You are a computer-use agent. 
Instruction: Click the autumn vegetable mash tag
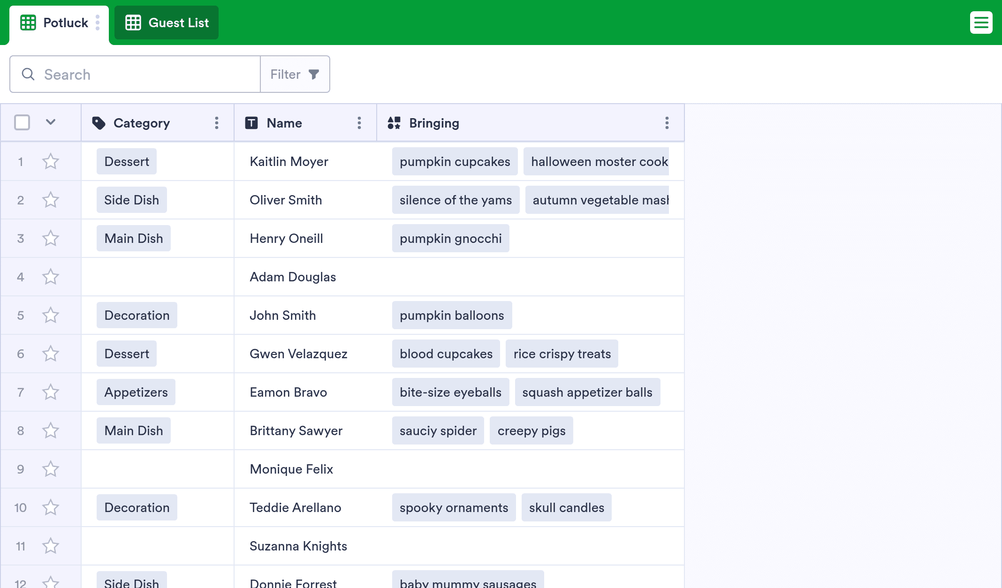click(x=597, y=200)
